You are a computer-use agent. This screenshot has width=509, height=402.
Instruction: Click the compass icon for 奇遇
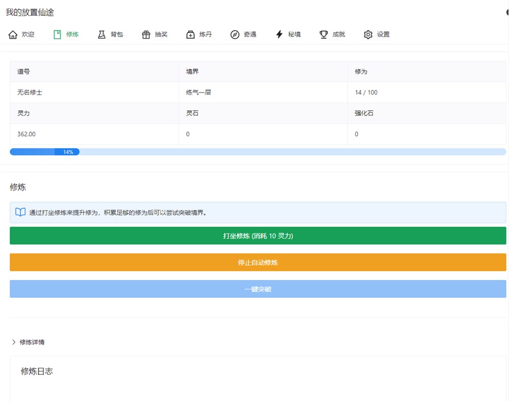point(235,35)
